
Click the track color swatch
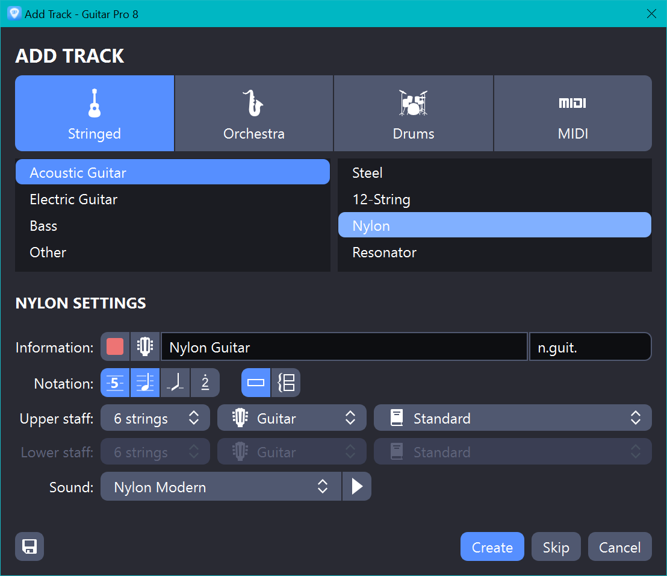(x=115, y=347)
